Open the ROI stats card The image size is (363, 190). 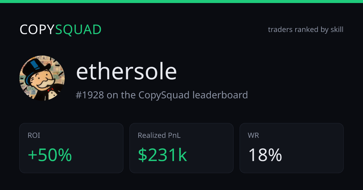[71, 148]
